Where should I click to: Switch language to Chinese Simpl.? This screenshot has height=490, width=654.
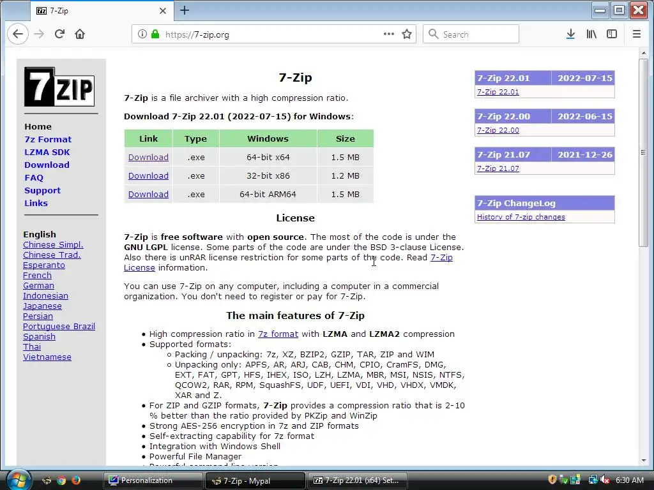(x=53, y=244)
